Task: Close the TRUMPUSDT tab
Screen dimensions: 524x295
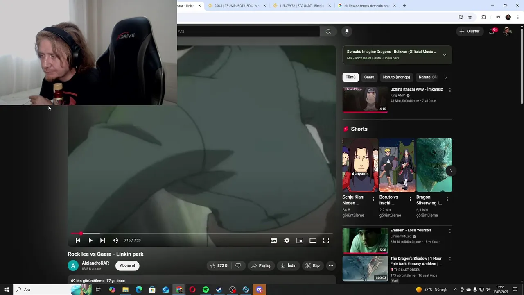Action: click(x=264, y=6)
